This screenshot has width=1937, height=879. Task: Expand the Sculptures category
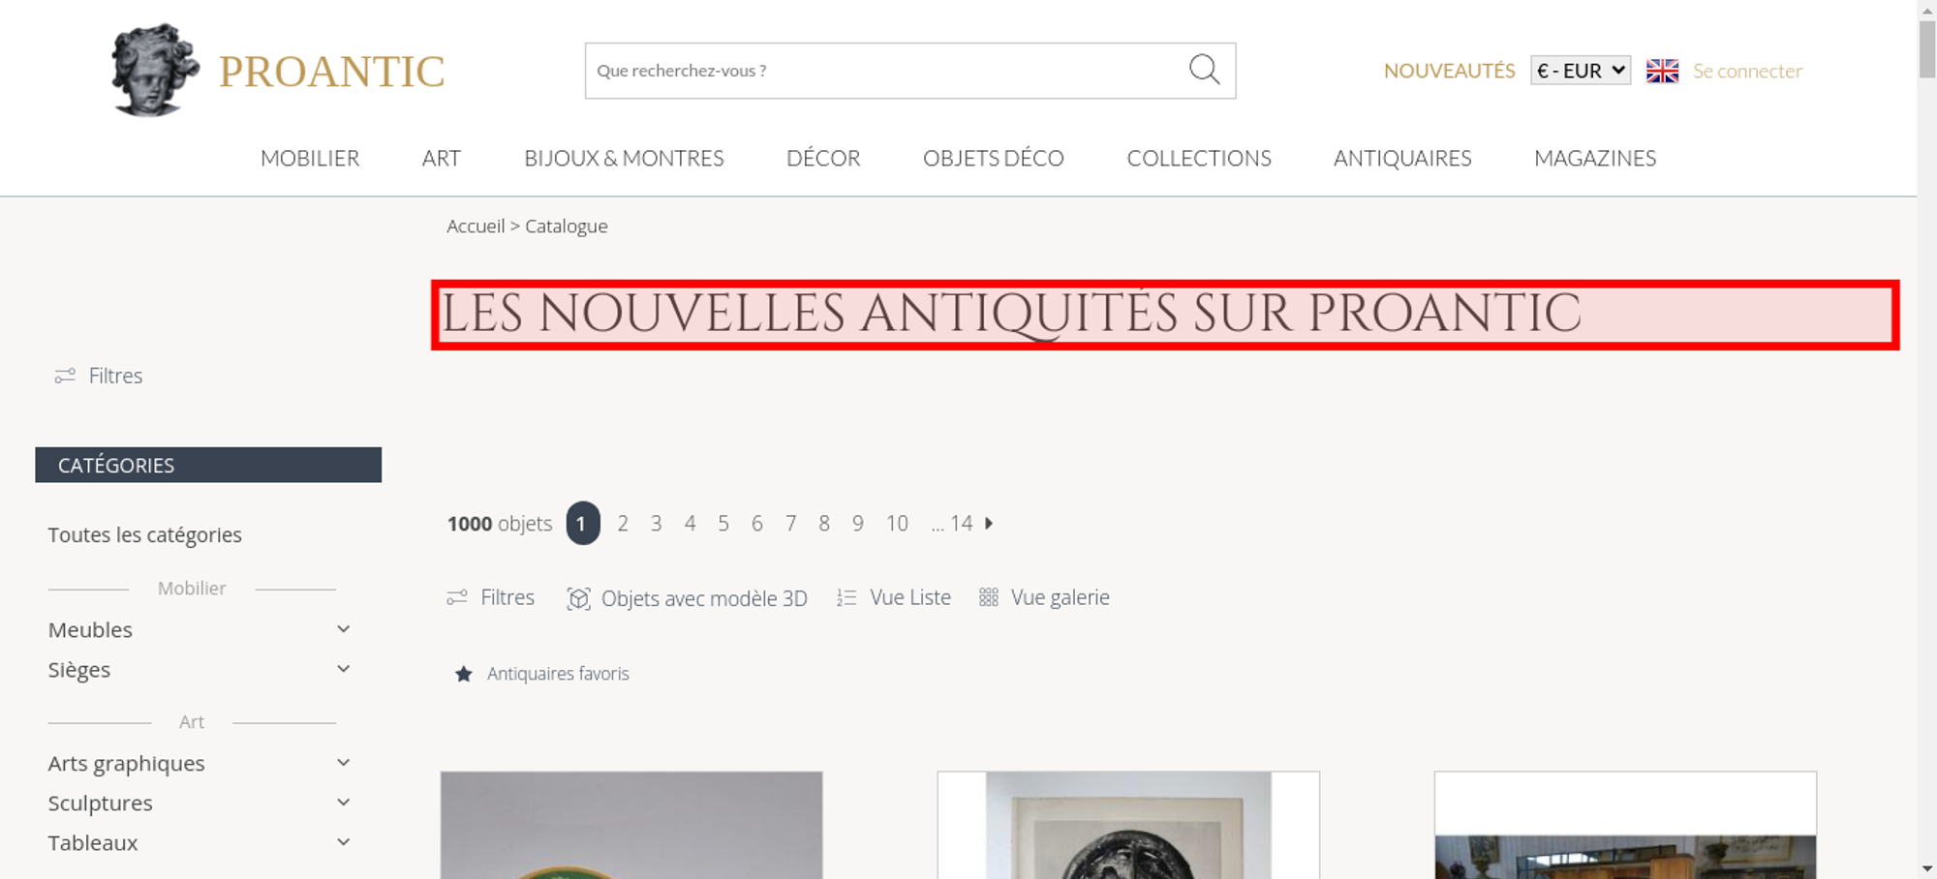click(x=343, y=803)
